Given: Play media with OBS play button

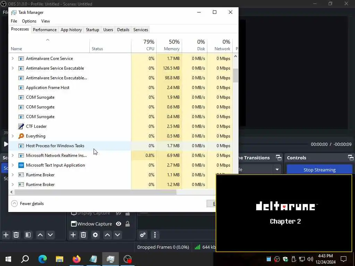Looking at the screenshot, I should 6,144.
